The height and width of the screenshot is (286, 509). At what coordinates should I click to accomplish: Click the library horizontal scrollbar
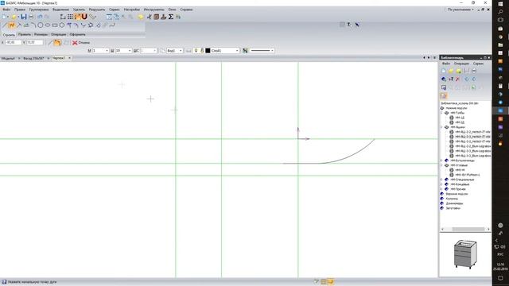pos(465,230)
